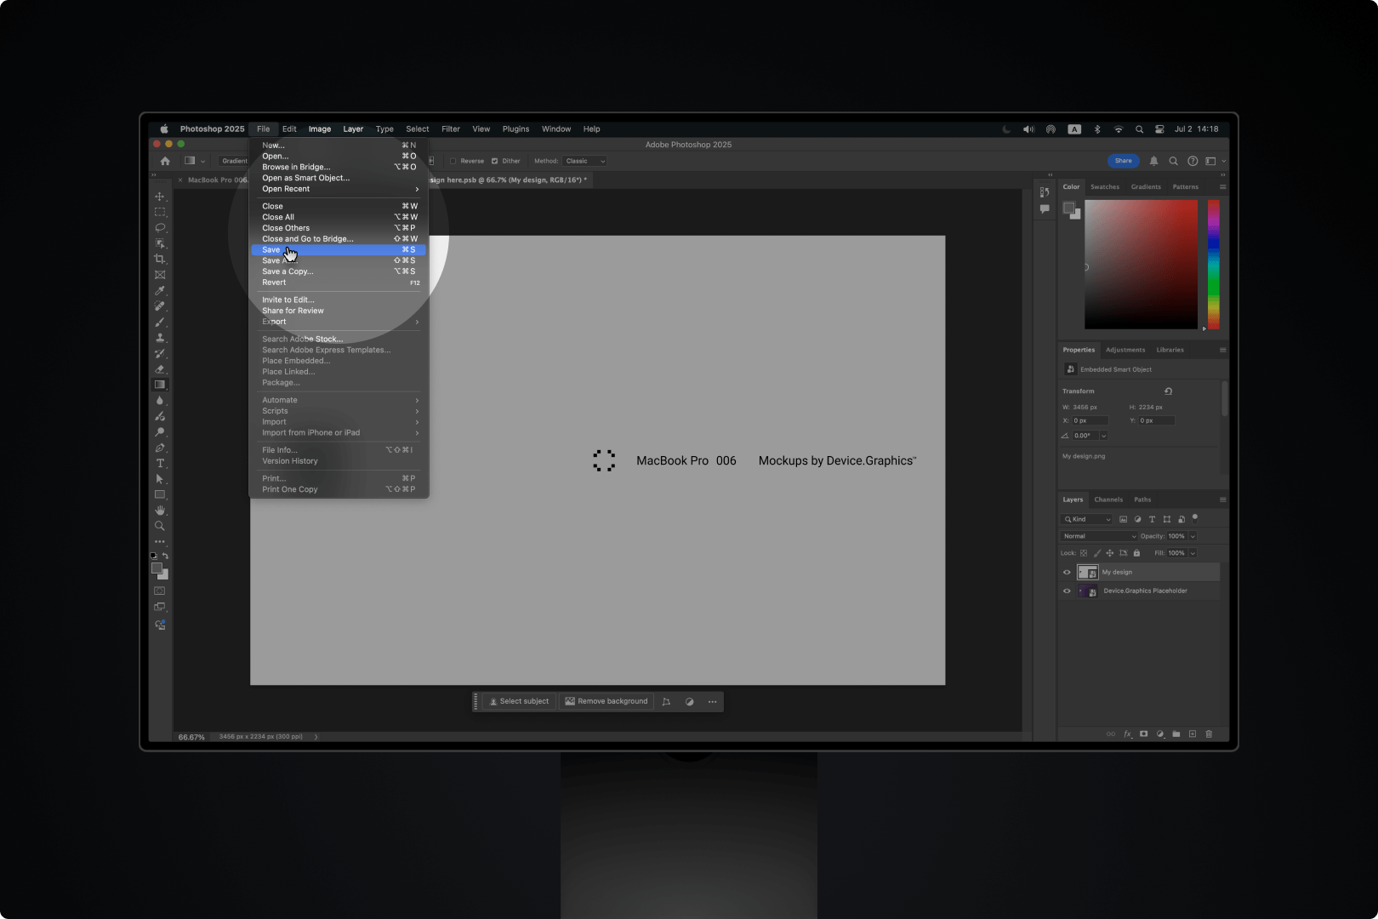Select the Clone Stamp tool
This screenshot has width=1378, height=919.
click(x=160, y=338)
